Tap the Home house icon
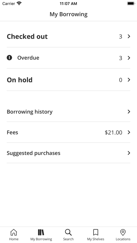The height and width of the screenshot is (243, 137). pyautogui.click(x=14, y=232)
